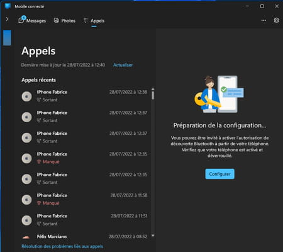Image resolution: width=283 pixels, height=252 pixels.
Task: Open Settings with the gear icon
Action: pos(277,20)
